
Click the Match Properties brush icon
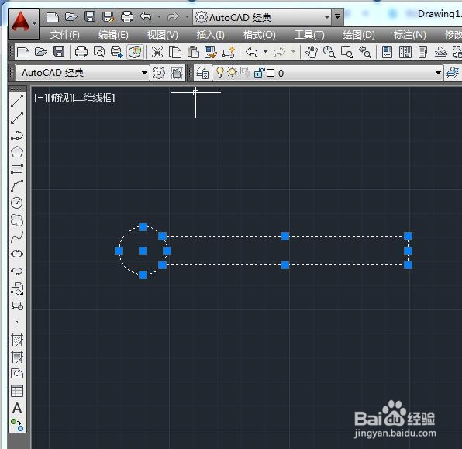click(211, 52)
